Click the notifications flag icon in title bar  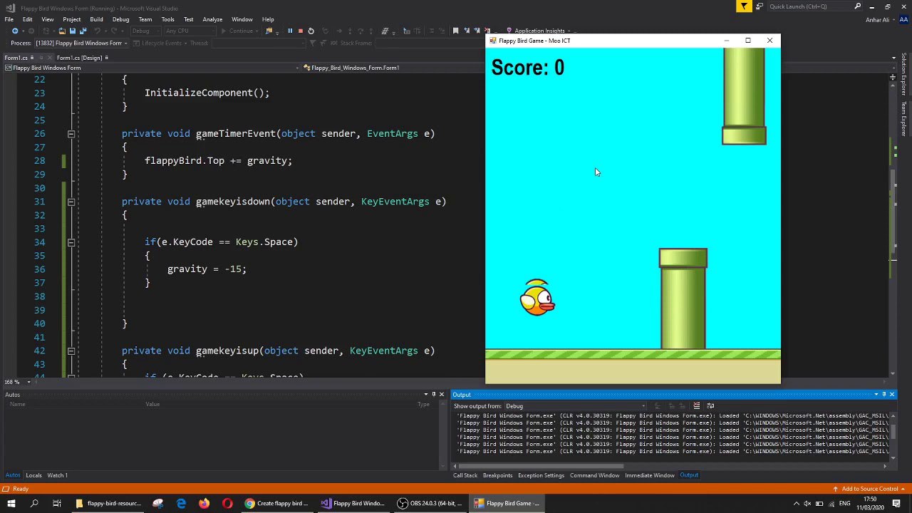[x=744, y=6]
